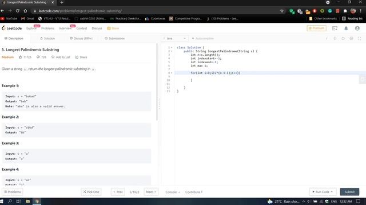Viewport: 366px width, 205px height.
Task: Open the Submissions tab
Action: point(114,38)
